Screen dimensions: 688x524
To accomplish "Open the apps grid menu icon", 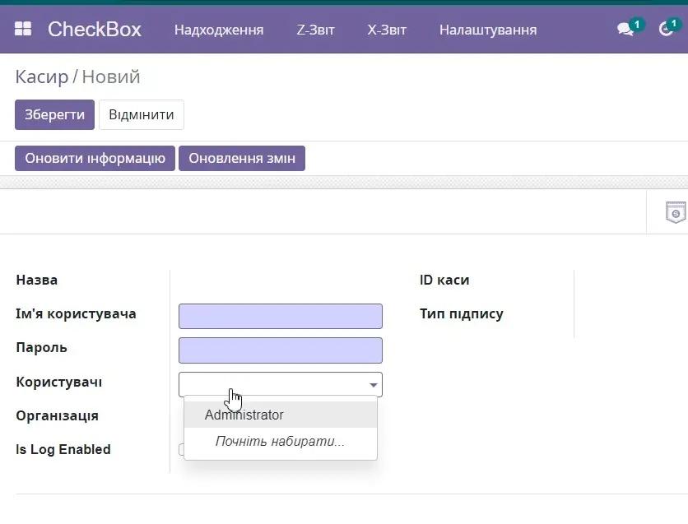I will coord(23,30).
